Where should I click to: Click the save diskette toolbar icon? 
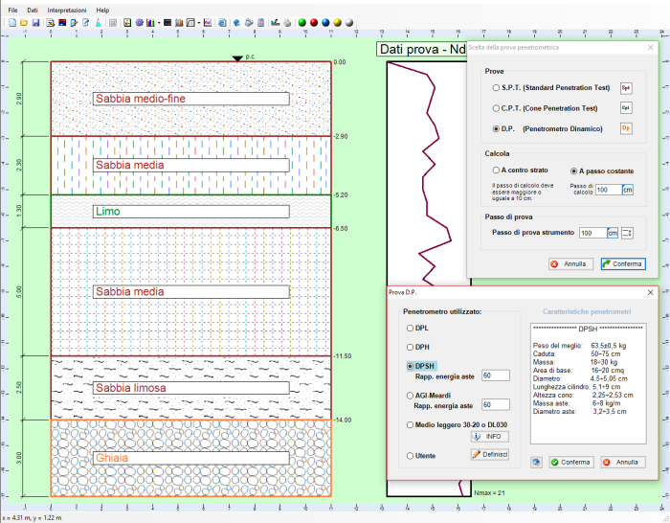36,21
